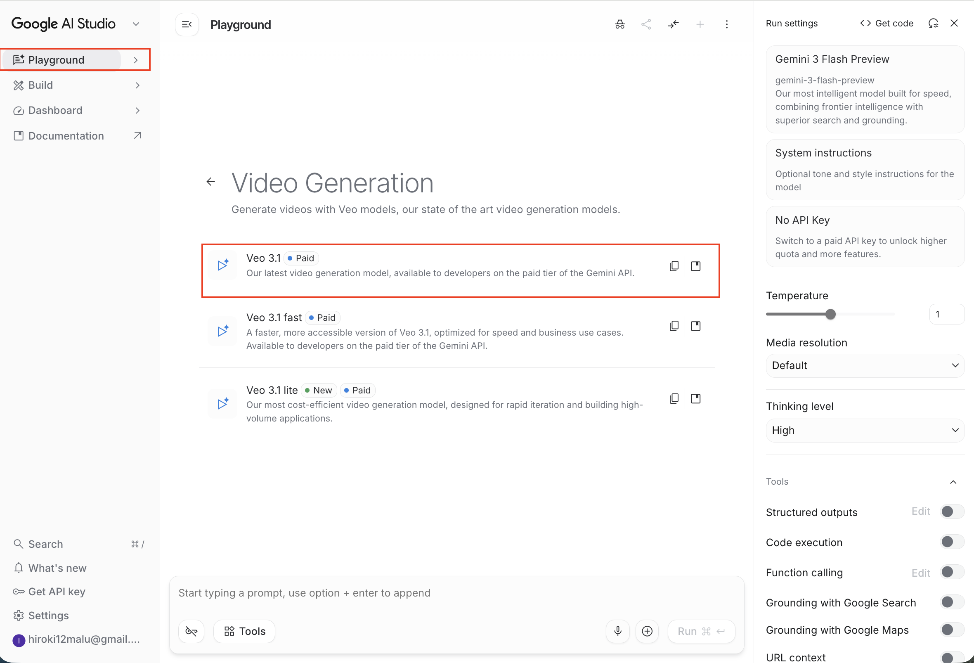
Task: Click the back arrow beside Video Generation
Action: 211,182
